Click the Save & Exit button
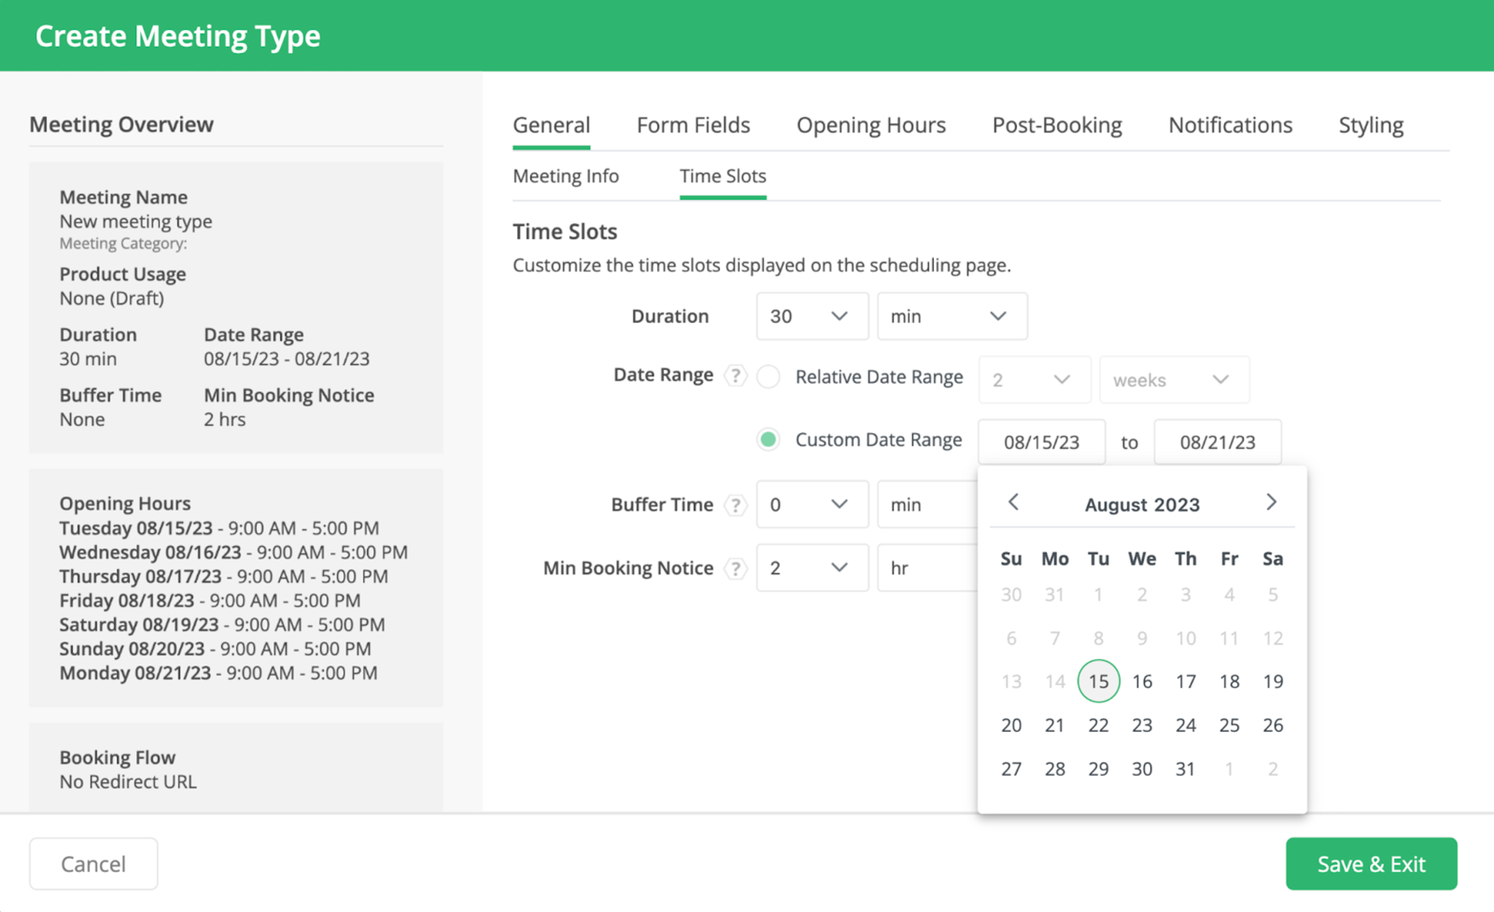Screen dimensions: 1494x912 1371,864
